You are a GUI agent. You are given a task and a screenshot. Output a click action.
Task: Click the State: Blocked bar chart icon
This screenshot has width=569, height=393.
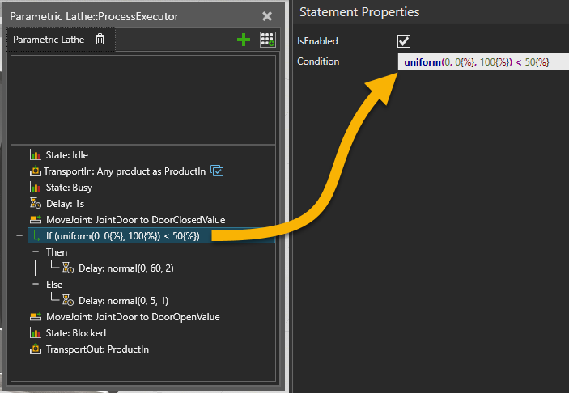35,333
